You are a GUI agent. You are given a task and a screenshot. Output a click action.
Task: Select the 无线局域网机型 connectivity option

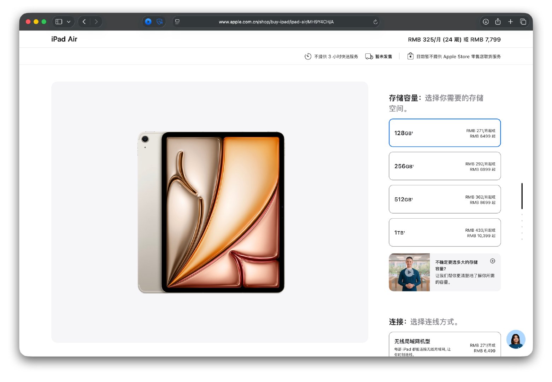pos(445,345)
